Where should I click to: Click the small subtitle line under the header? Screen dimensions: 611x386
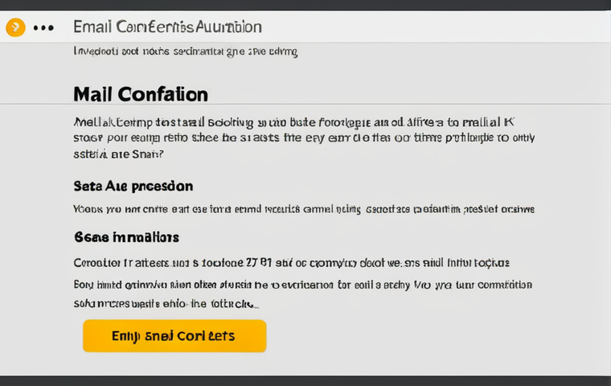tap(186, 51)
